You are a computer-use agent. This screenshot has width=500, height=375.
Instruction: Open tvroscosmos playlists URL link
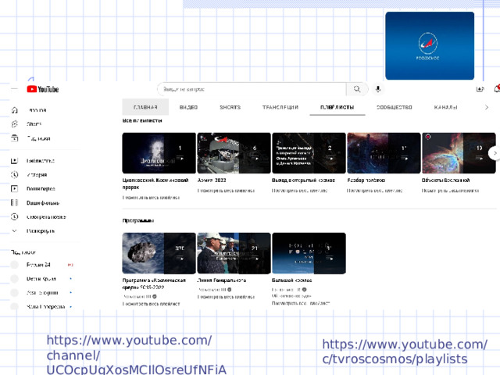(405, 352)
